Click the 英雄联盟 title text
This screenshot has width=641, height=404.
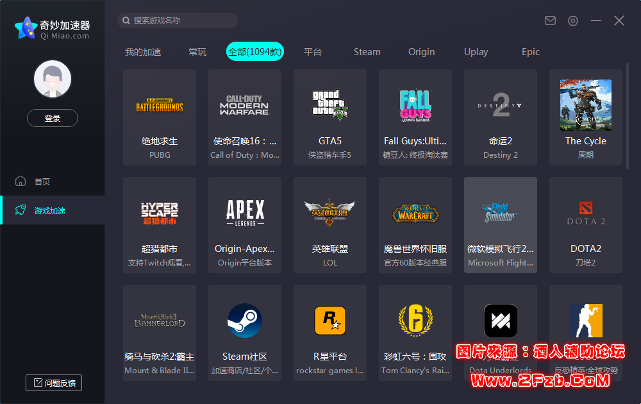(330, 249)
